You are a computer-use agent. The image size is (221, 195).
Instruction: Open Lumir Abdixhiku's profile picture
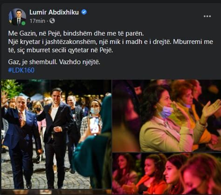coord(17,17)
